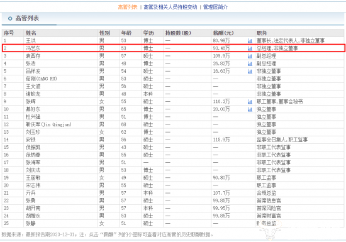This screenshot has width=346, height=242.
Task: Open salary history chart for 王洪
Action: click(x=250, y=41)
